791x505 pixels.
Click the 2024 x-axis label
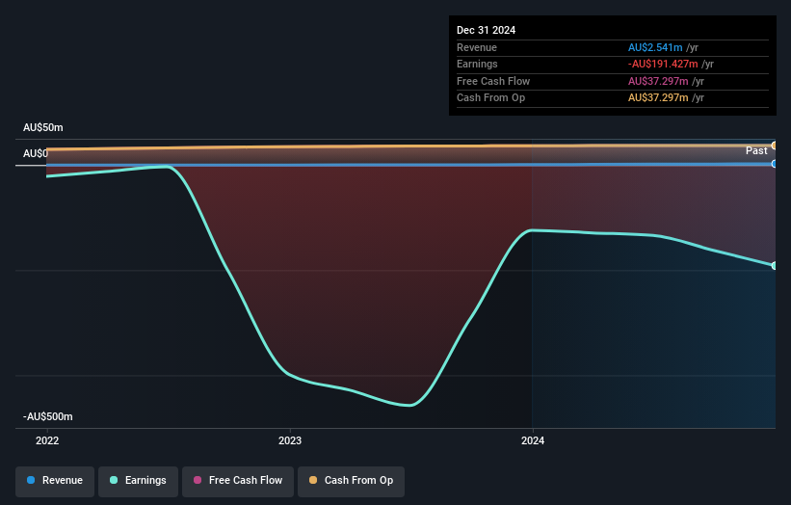[x=533, y=440]
